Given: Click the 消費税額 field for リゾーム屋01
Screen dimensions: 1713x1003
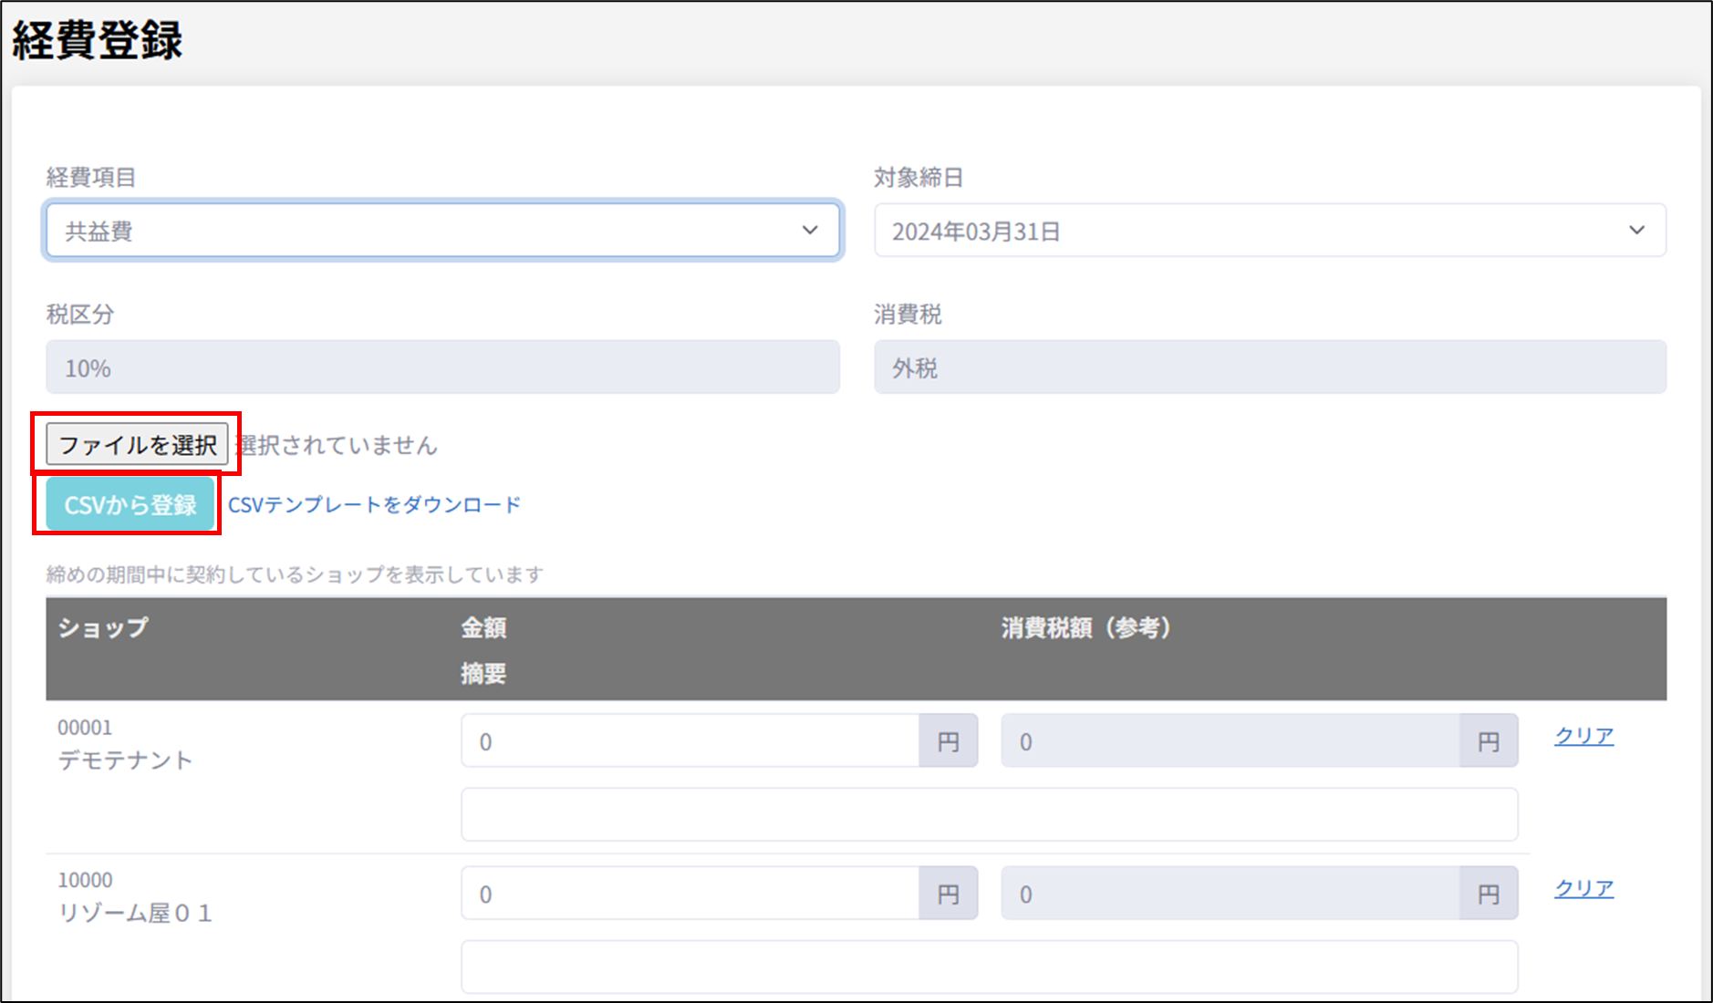Looking at the screenshot, I should [x=1230, y=894].
